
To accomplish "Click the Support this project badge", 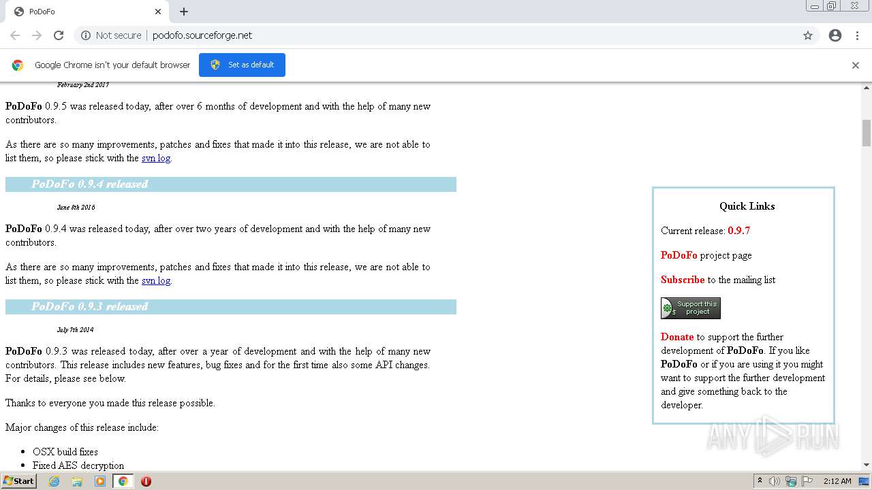I will pos(691,308).
